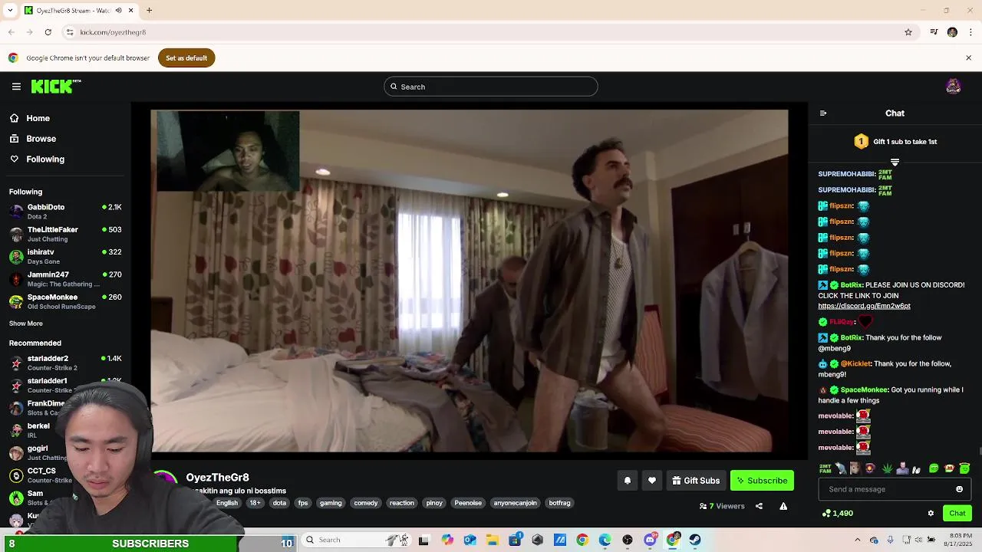Click the stream video player
This screenshot has width=982, height=552.
[x=469, y=281]
